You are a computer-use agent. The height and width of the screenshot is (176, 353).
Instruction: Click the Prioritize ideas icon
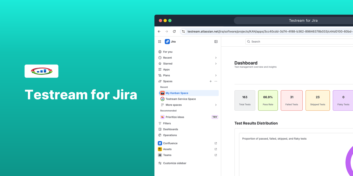162,117
